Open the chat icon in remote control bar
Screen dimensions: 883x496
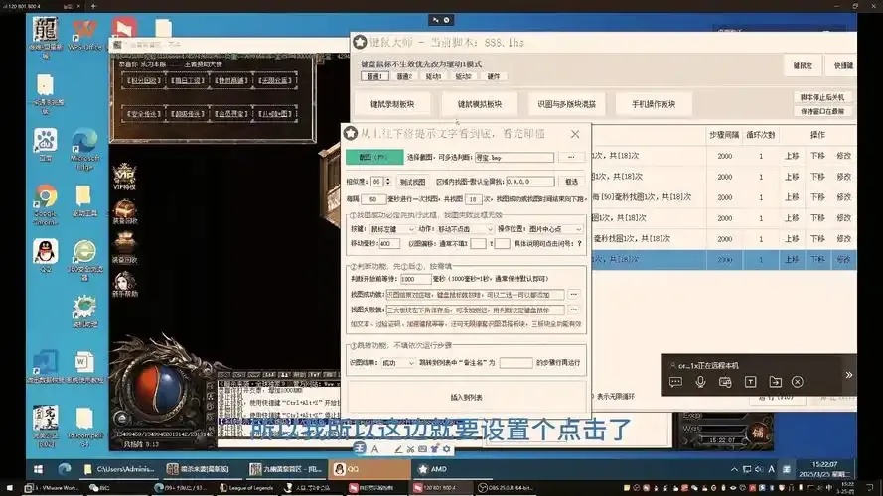pyautogui.click(x=675, y=382)
